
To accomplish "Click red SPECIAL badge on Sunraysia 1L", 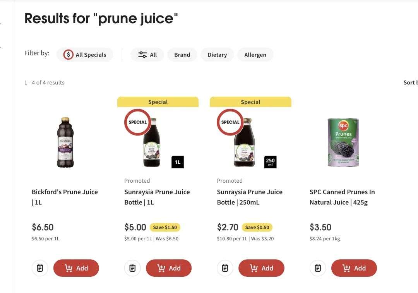I will pyautogui.click(x=137, y=122).
